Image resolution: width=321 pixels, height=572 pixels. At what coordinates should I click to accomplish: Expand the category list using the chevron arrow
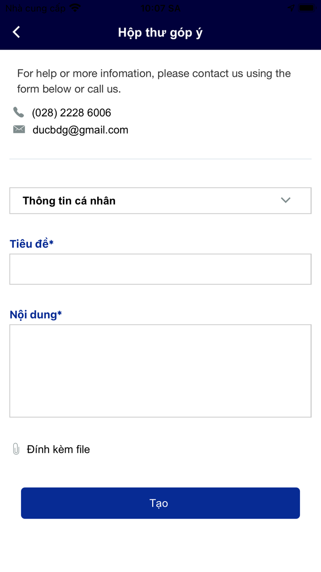(x=286, y=200)
